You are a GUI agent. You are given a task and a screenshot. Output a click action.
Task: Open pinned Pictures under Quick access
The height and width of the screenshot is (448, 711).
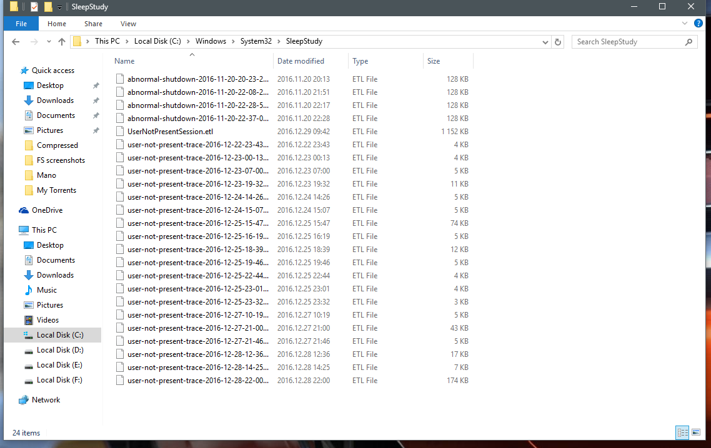tap(50, 130)
